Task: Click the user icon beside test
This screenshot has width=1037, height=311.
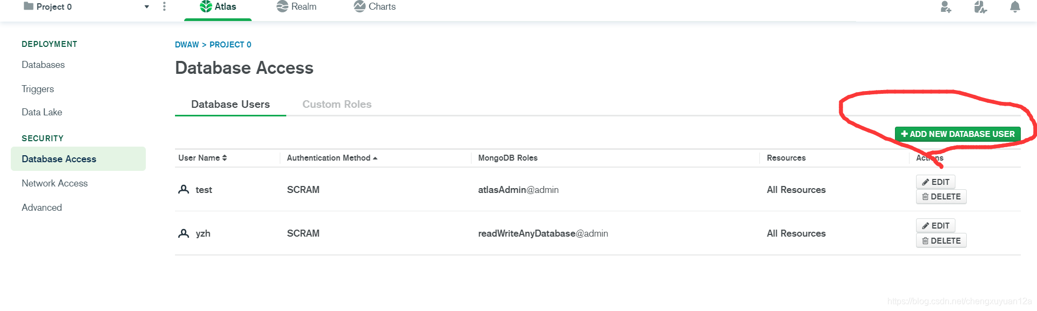Action: (x=184, y=189)
